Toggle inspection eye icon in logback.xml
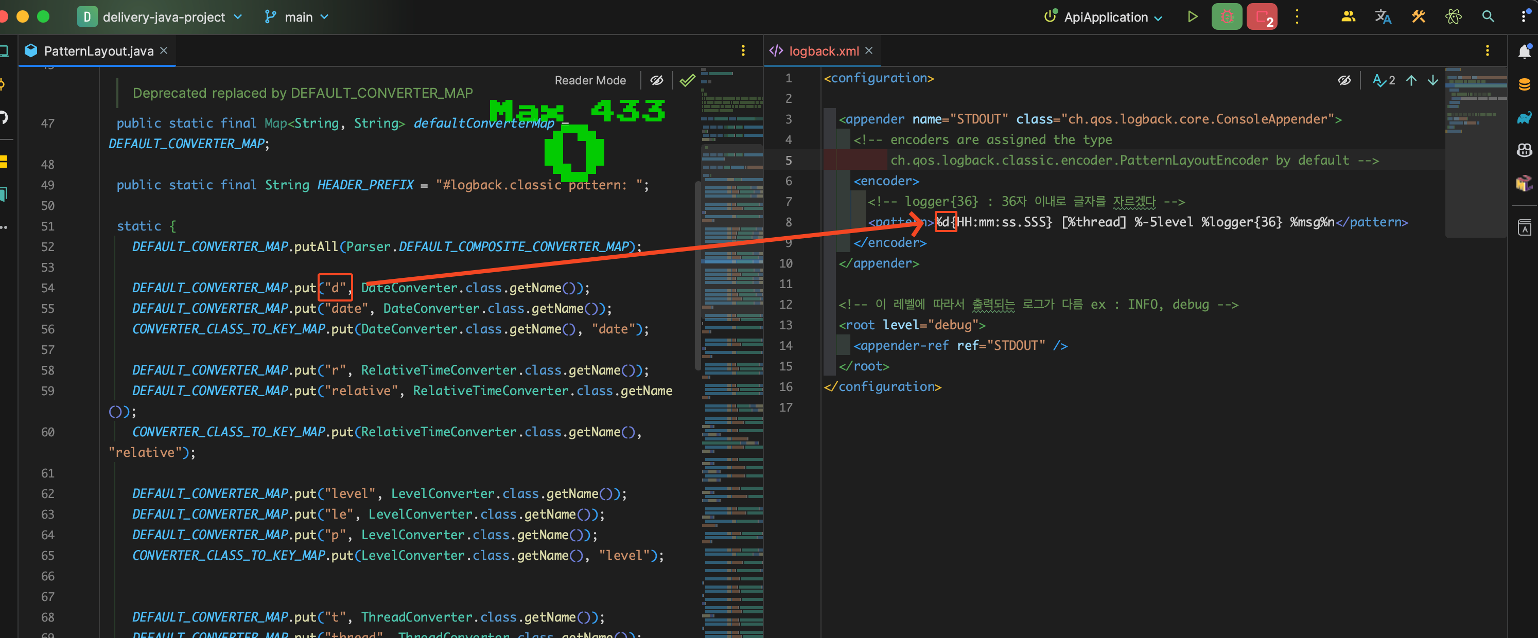 [1344, 80]
